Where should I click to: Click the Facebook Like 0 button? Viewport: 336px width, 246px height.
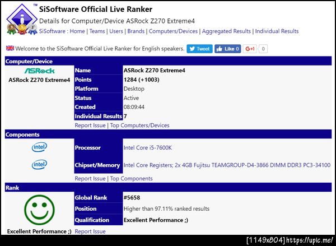[228, 49]
